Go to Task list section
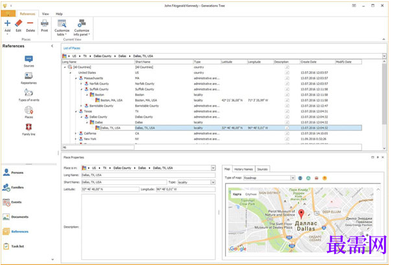Screen dimensions: 399x265 click(x=14, y=246)
